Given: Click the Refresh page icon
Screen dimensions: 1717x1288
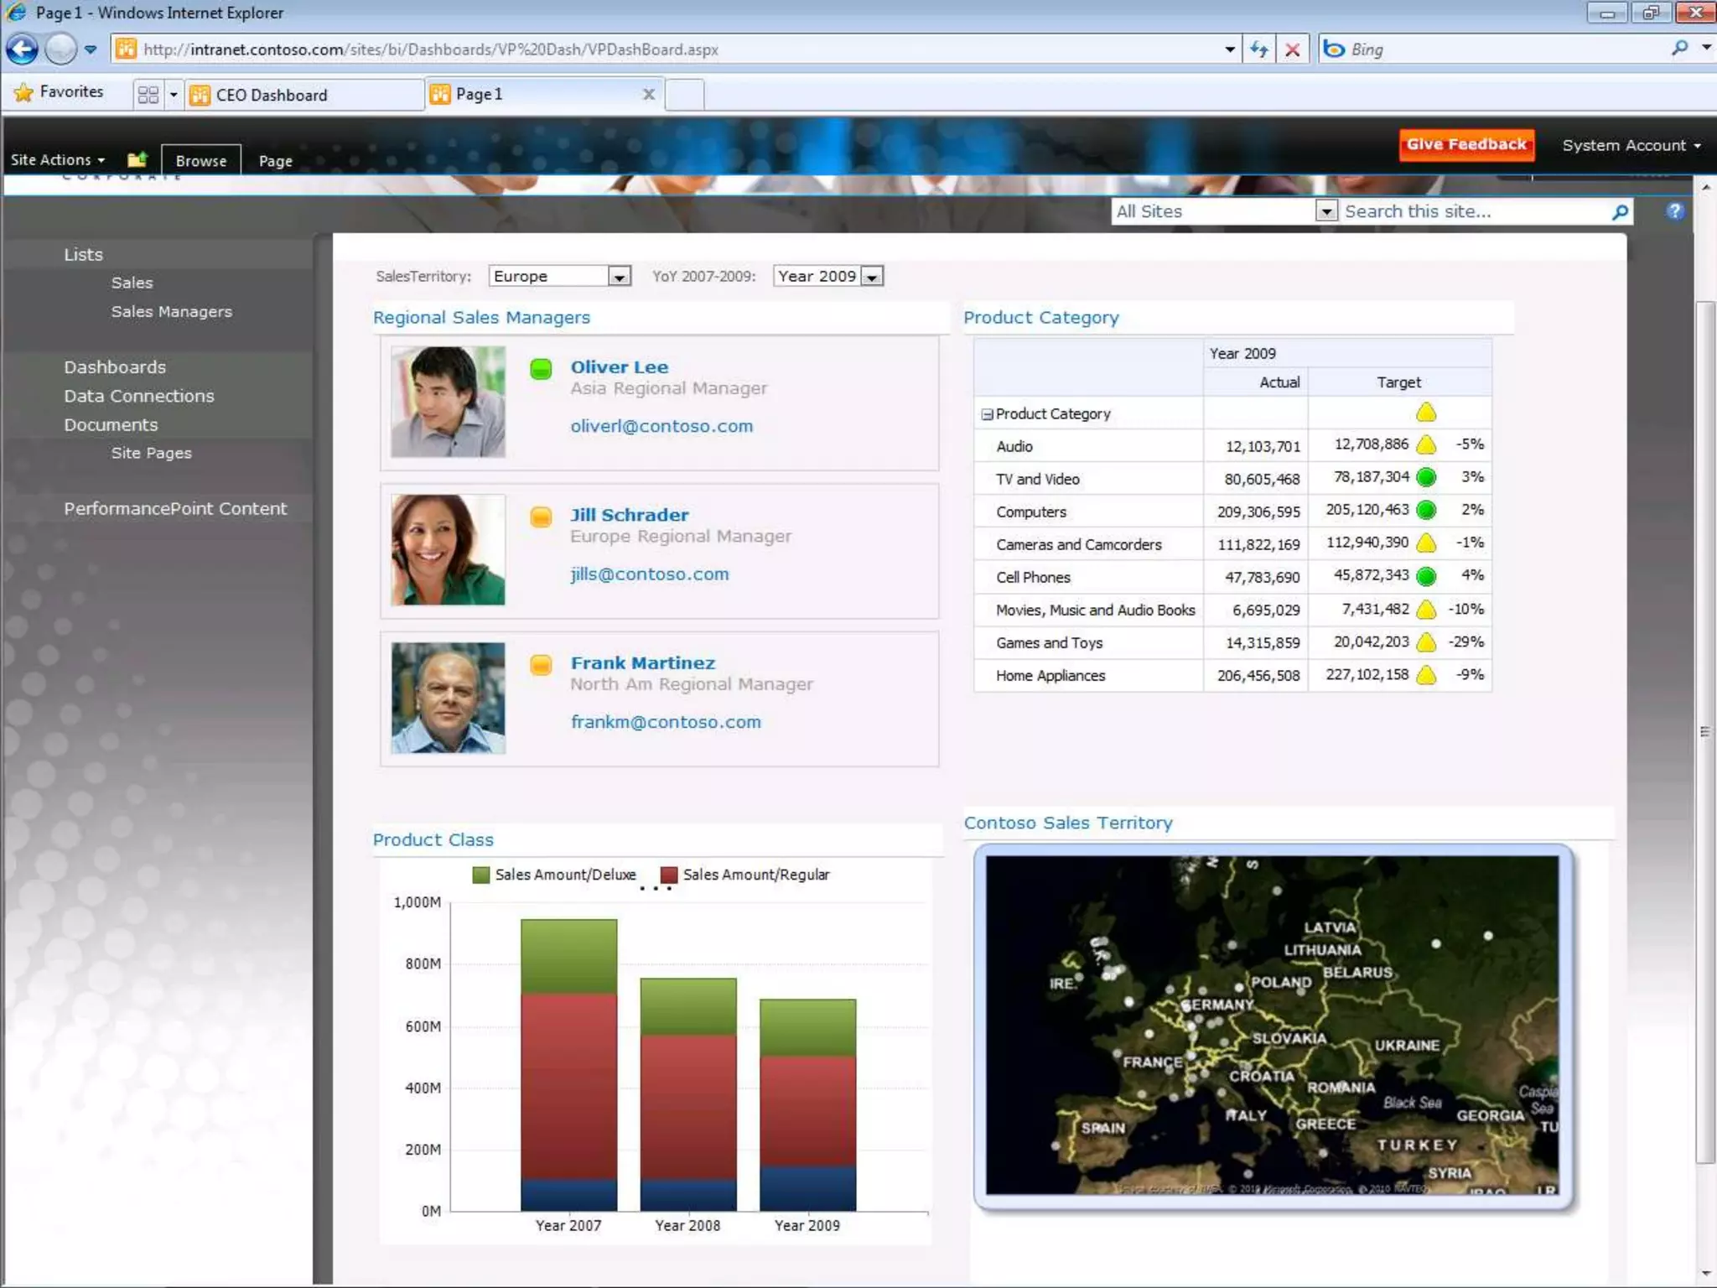Looking at the screenshot, I should pos(1258,49).
